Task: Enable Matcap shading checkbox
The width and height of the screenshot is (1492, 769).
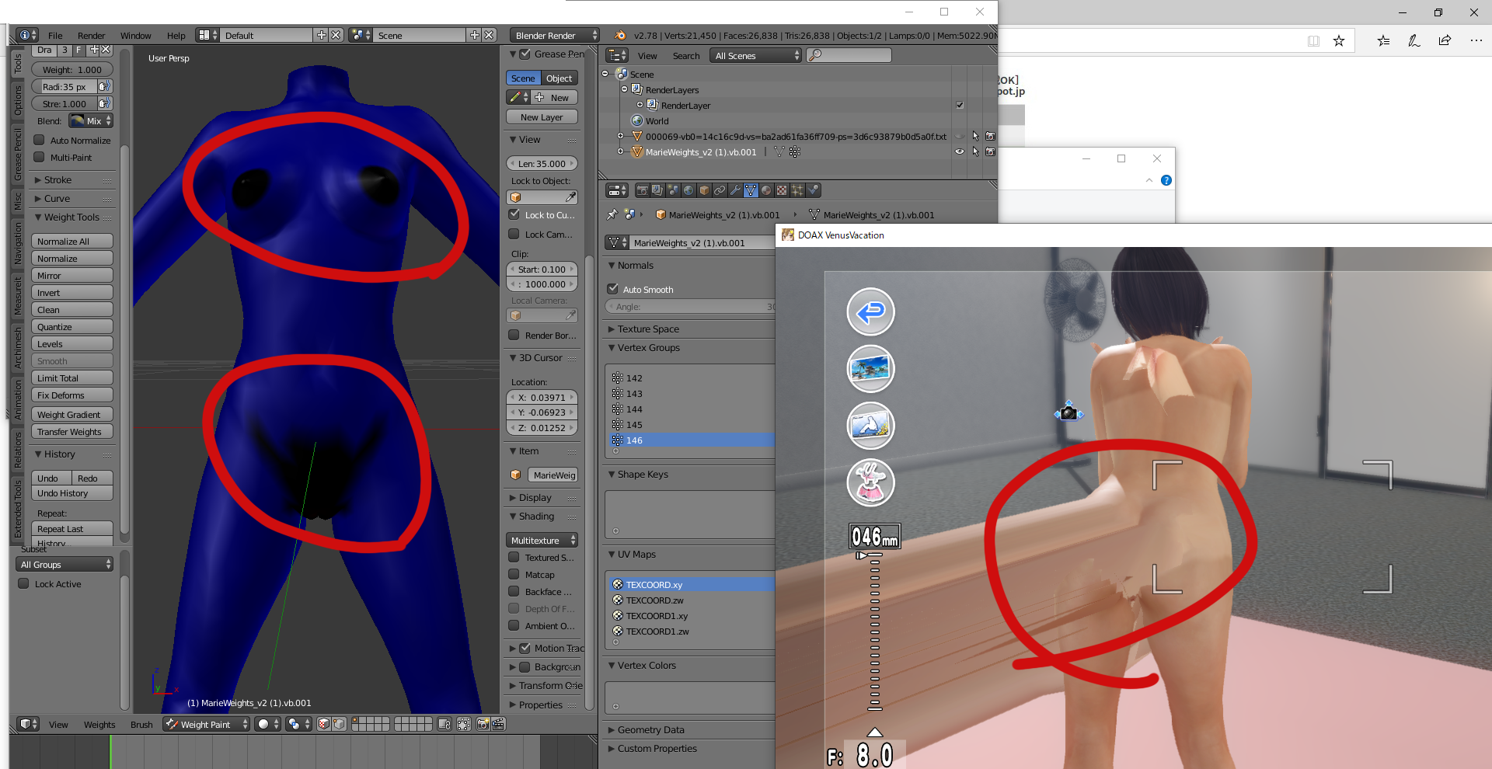Action: pyautogui.click(x=514, y=574)
